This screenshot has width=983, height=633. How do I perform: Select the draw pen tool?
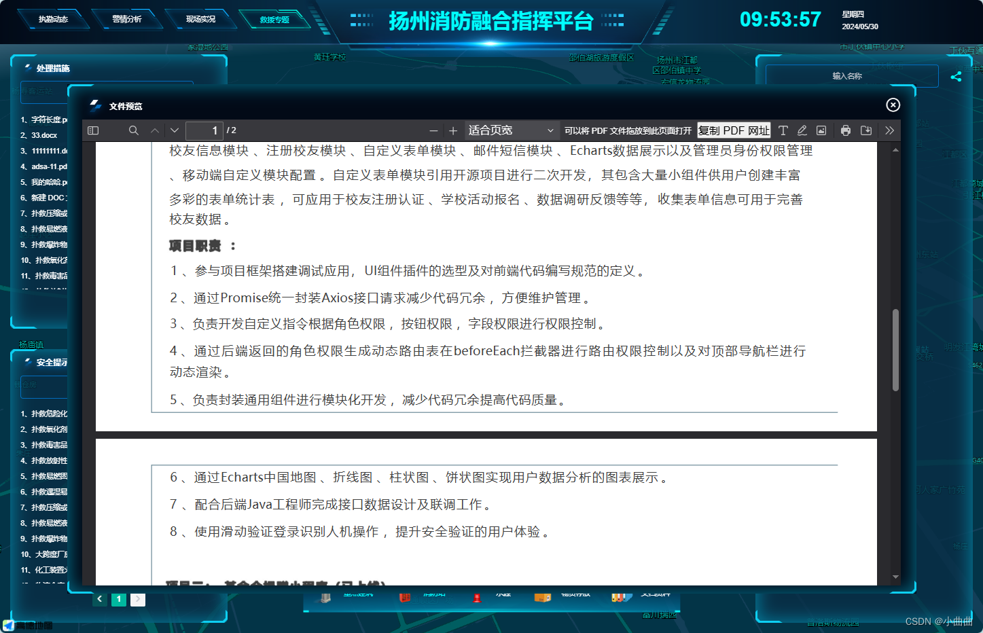tap(802, 130)
